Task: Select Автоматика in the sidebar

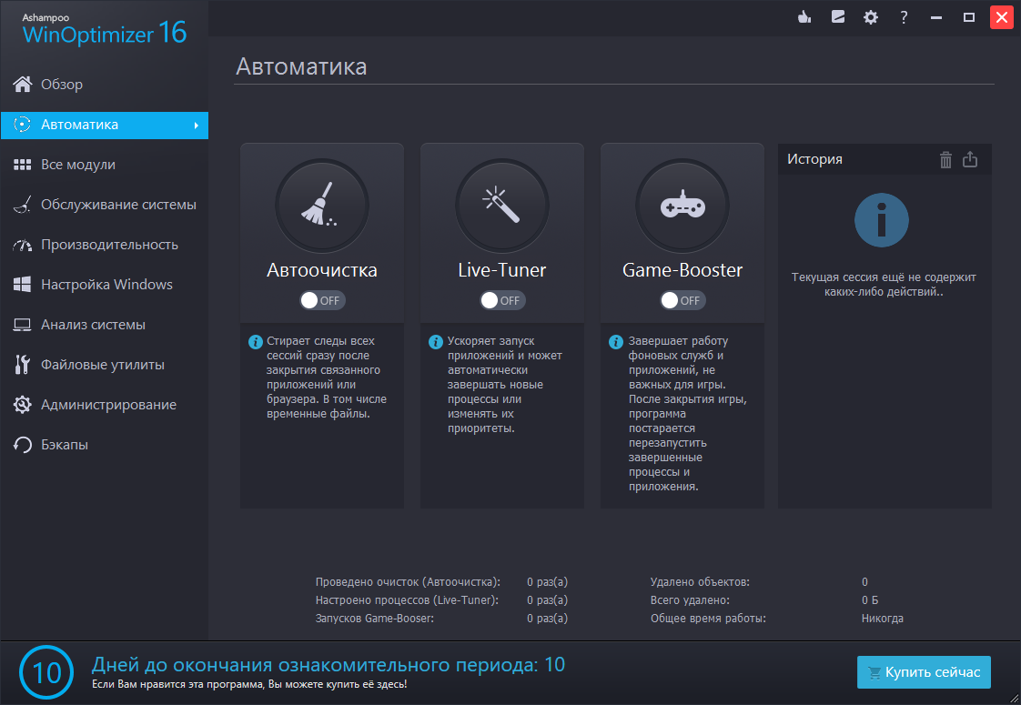Action: [x=104, y=125]
